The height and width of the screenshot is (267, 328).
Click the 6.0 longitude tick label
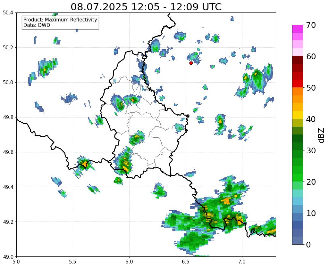coord(129,262)
